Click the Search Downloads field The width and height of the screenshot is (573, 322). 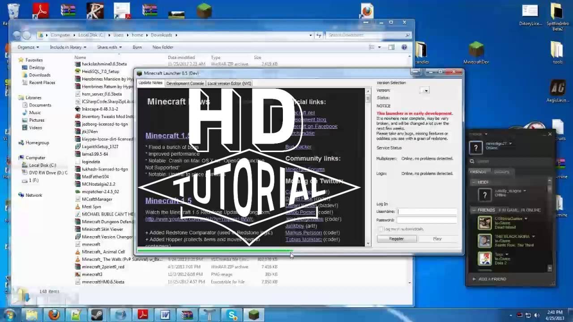coord(369,35)
